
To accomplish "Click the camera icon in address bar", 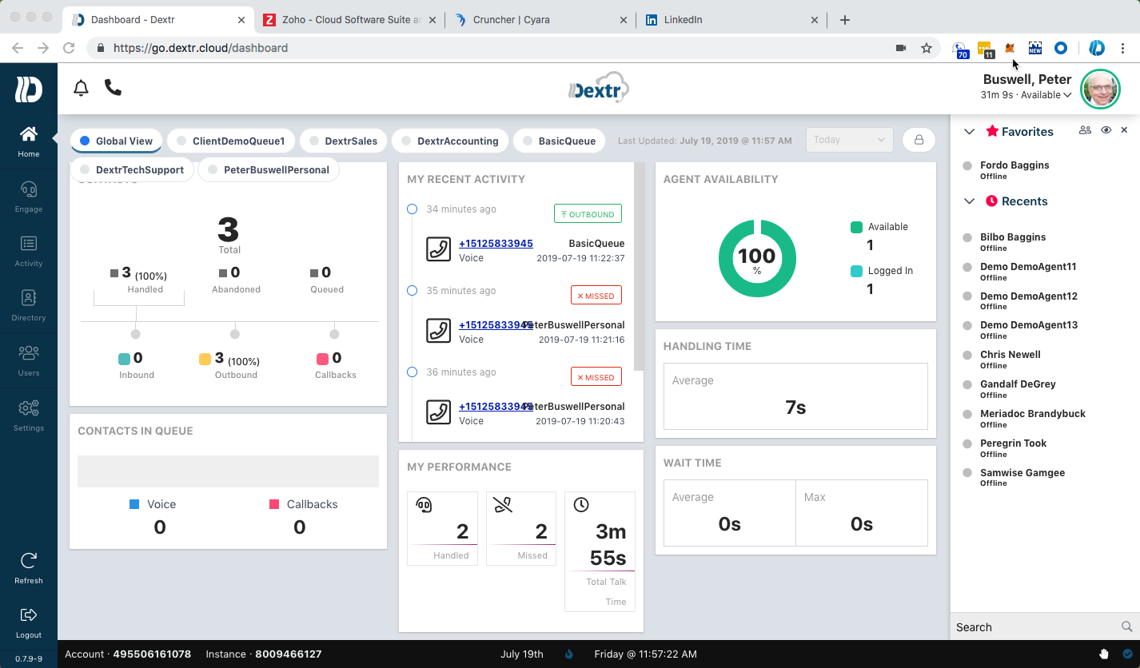I will pyautogui.click(x=901, y=48).
